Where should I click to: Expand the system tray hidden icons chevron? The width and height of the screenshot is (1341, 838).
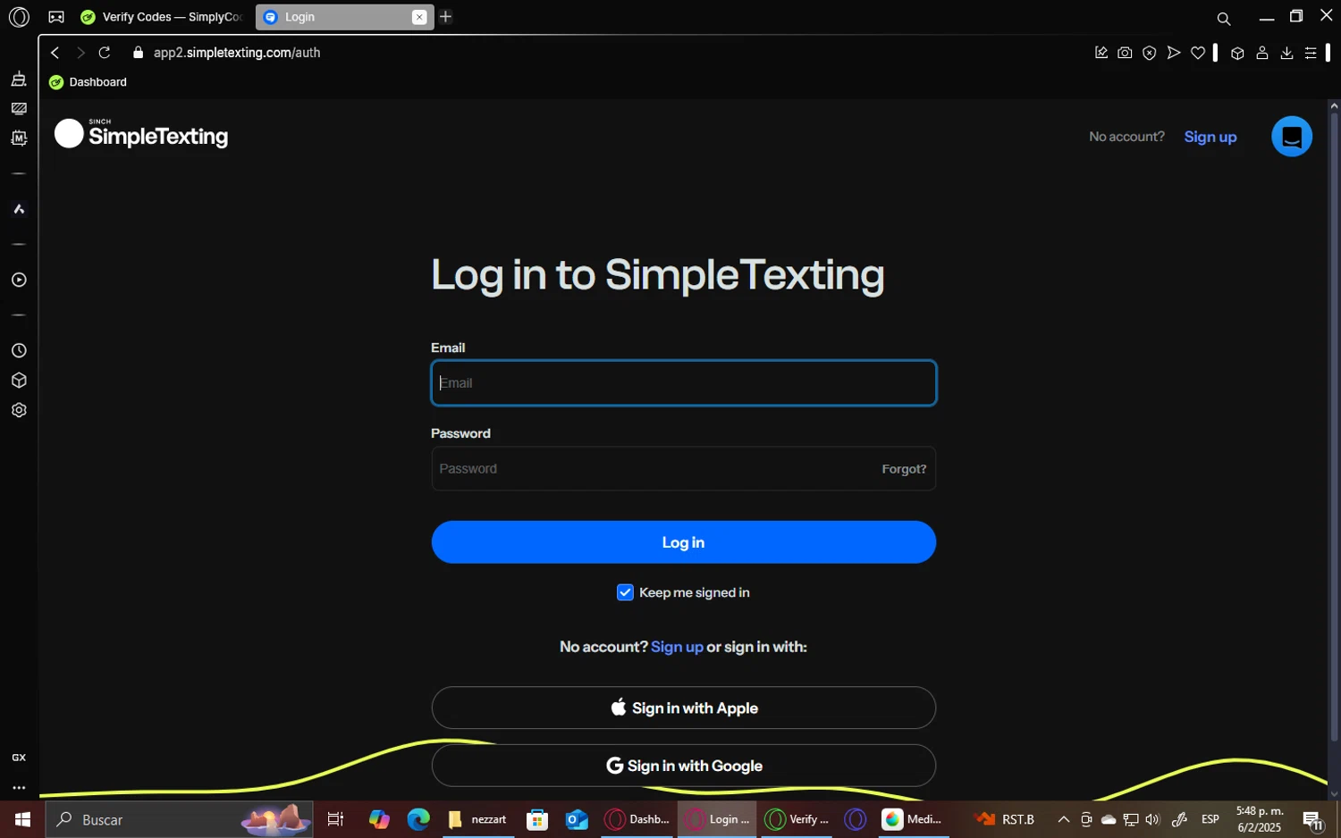tap(1064, 819)
